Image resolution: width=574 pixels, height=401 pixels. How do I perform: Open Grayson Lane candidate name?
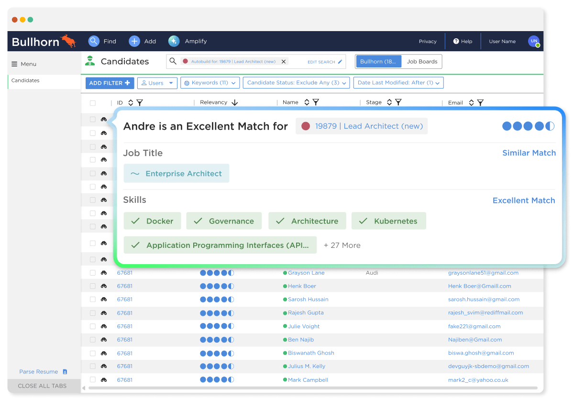(x=306, y=273)
